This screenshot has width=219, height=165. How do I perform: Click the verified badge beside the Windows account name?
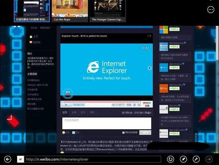(x=183, y=64)
